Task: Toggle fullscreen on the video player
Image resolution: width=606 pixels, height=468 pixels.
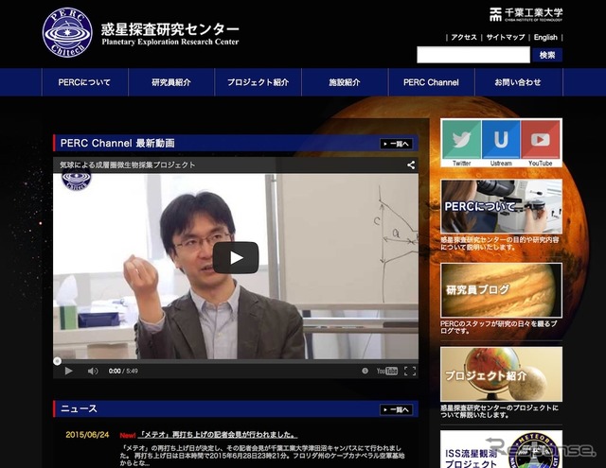Action: 410,371
